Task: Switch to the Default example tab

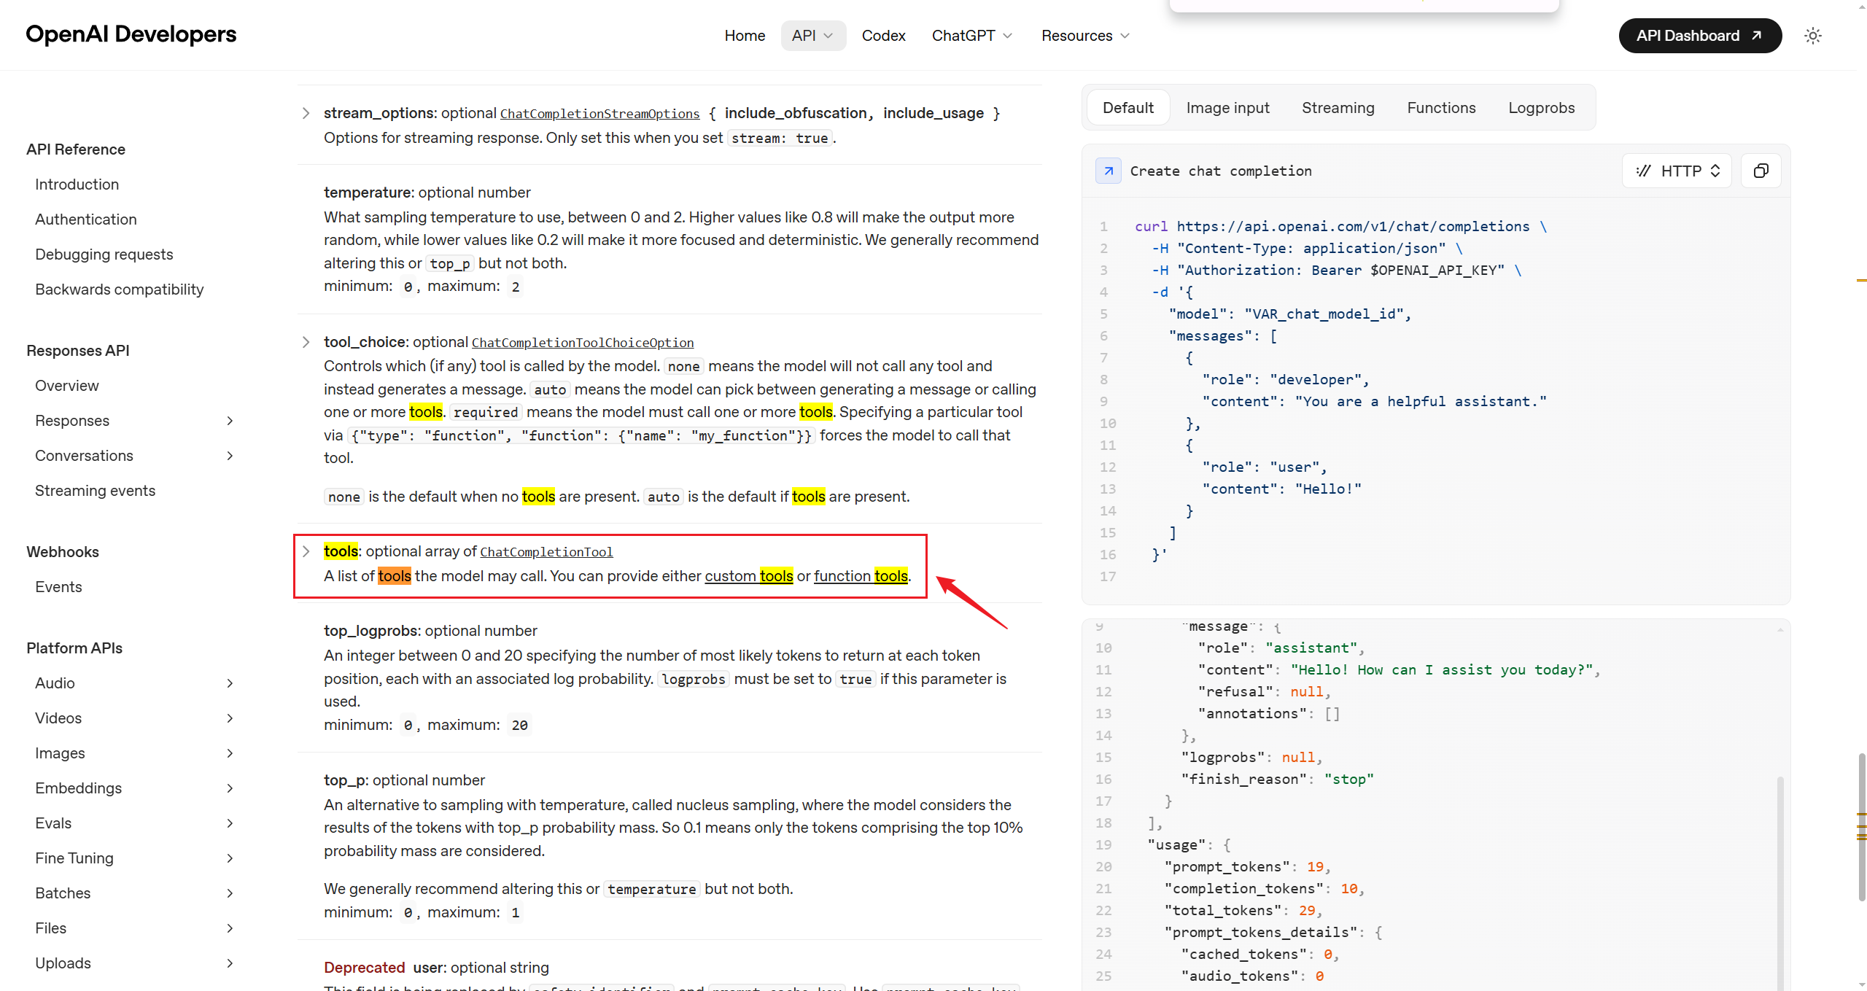Action: click(1128, 108)
